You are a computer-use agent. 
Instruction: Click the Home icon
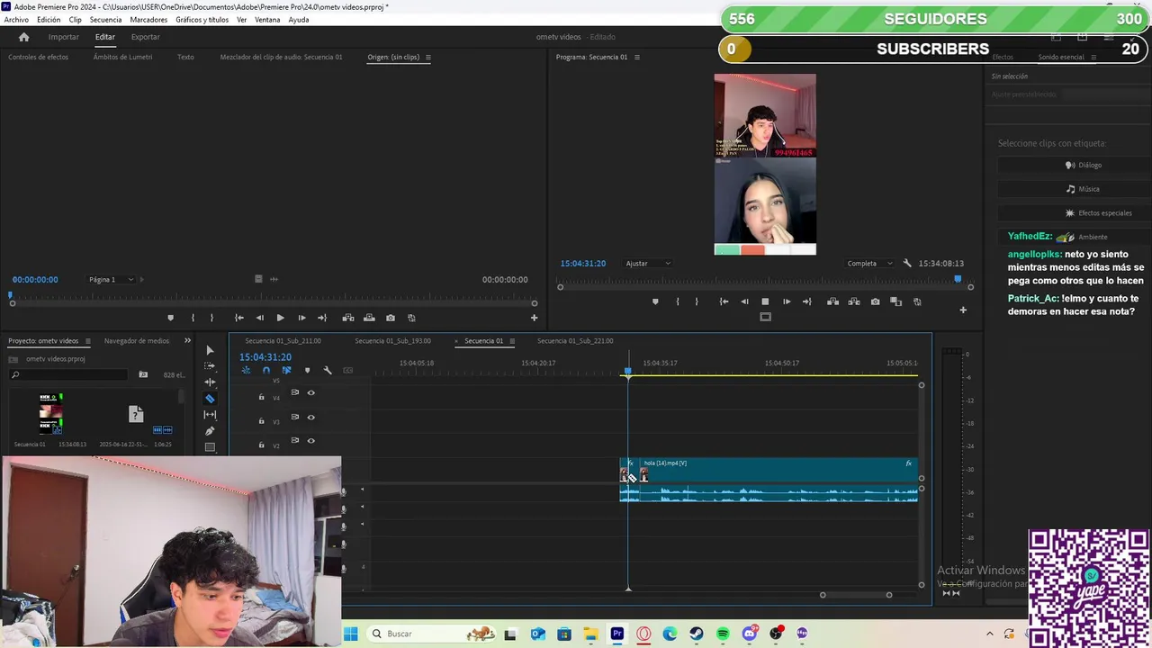point(24,37)
